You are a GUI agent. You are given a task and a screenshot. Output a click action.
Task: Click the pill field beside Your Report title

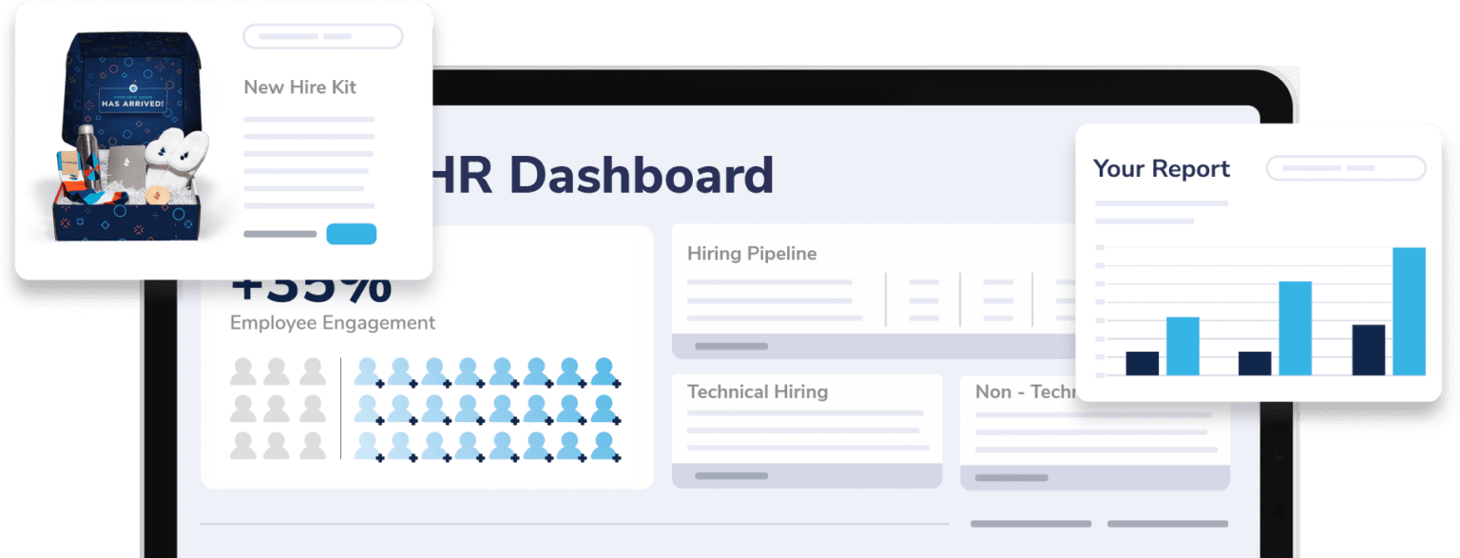[1345, 168]
